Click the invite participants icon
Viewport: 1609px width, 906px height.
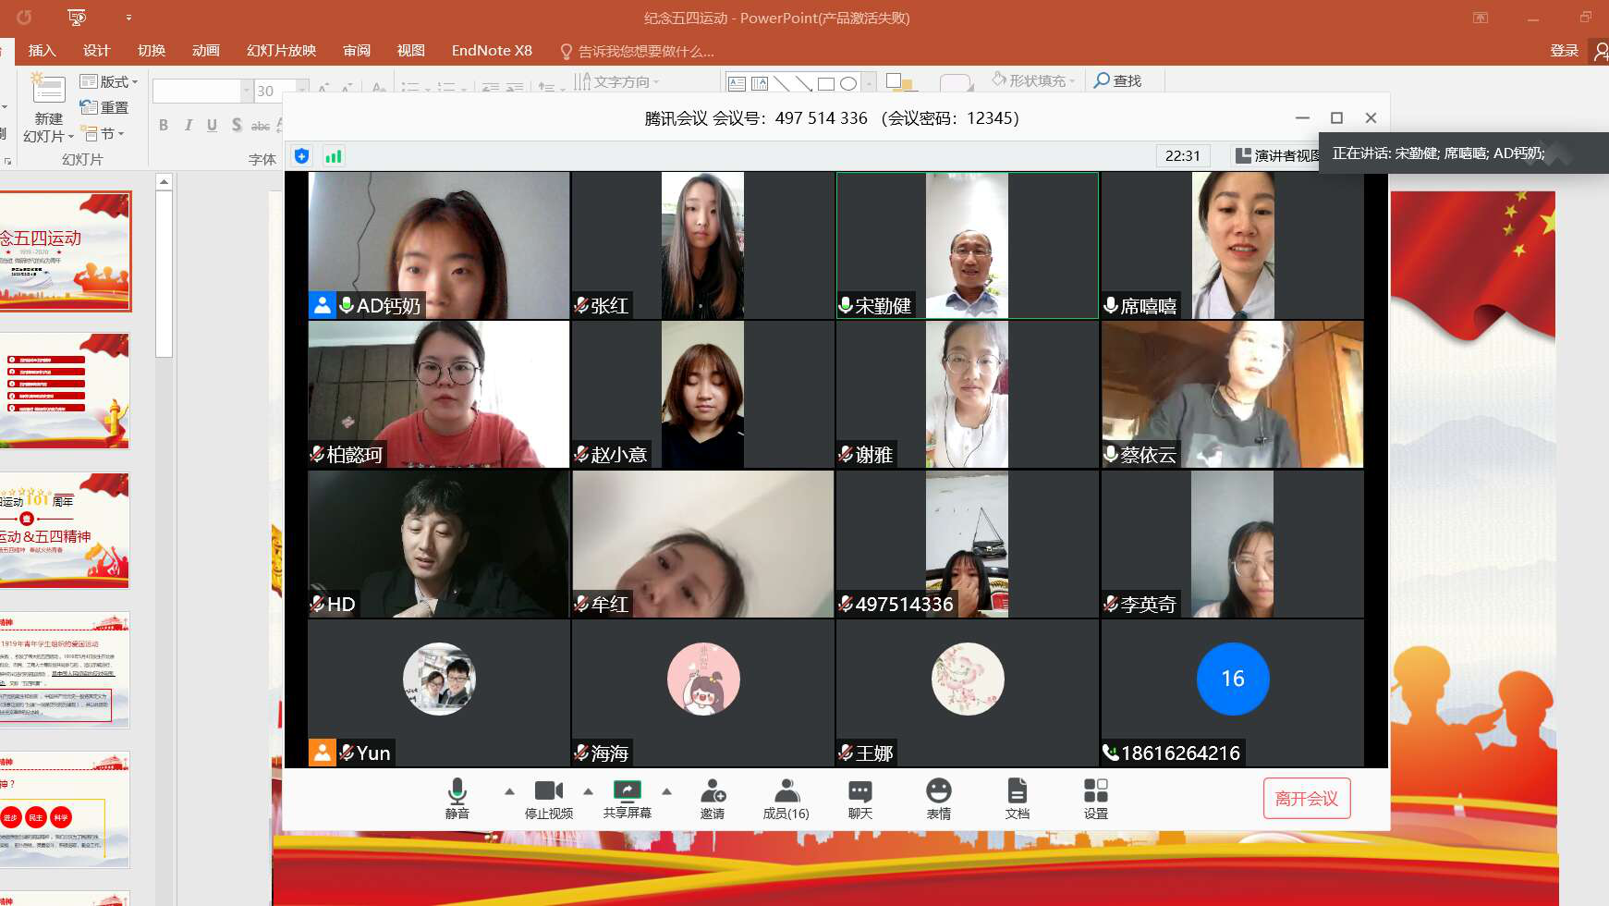[x=713, y=792]
